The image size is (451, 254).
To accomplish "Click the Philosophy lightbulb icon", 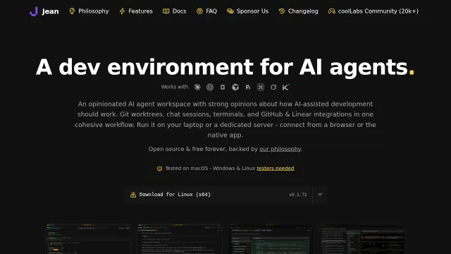I will click(x=72, y=11).
